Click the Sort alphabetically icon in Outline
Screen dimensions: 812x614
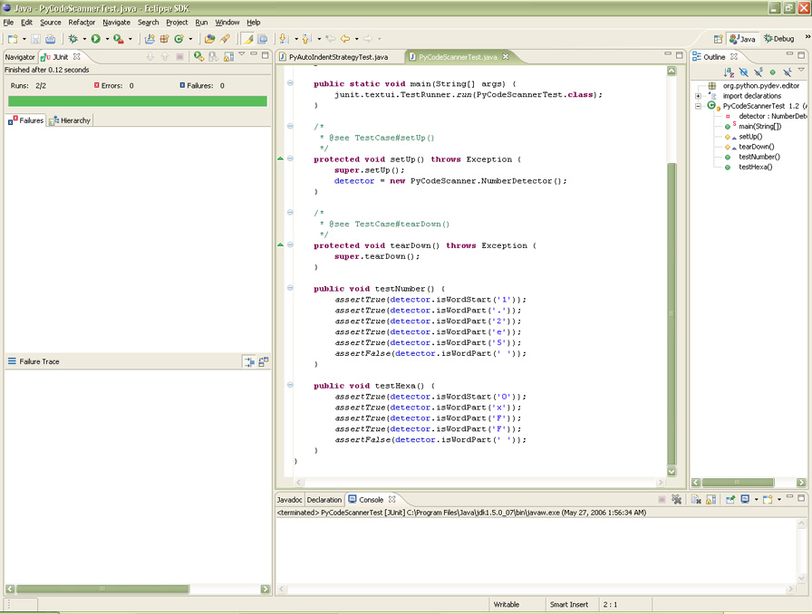pos(730,72)
